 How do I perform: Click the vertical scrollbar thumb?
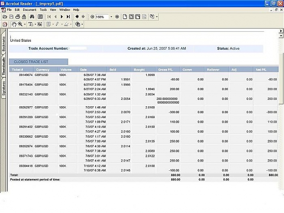(281, 79)
